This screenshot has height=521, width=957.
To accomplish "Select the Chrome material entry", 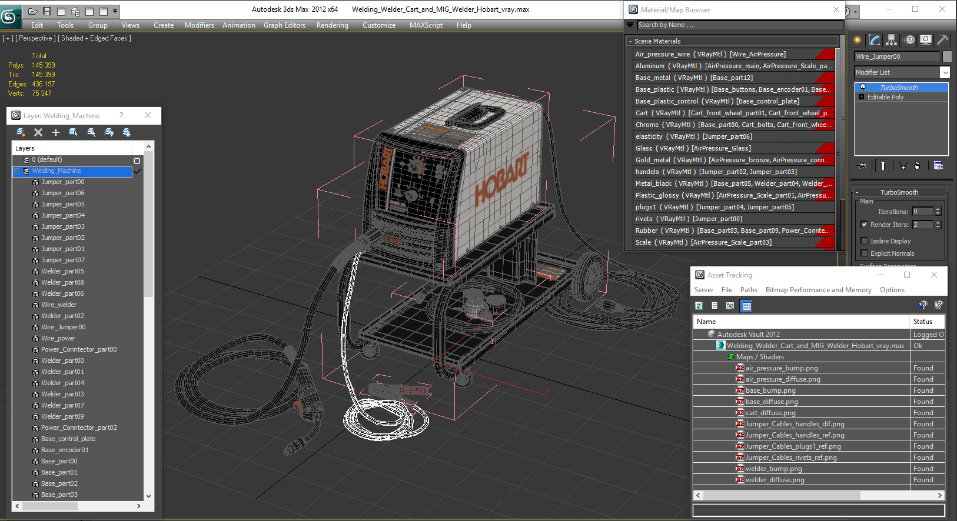I will point(734,125).
